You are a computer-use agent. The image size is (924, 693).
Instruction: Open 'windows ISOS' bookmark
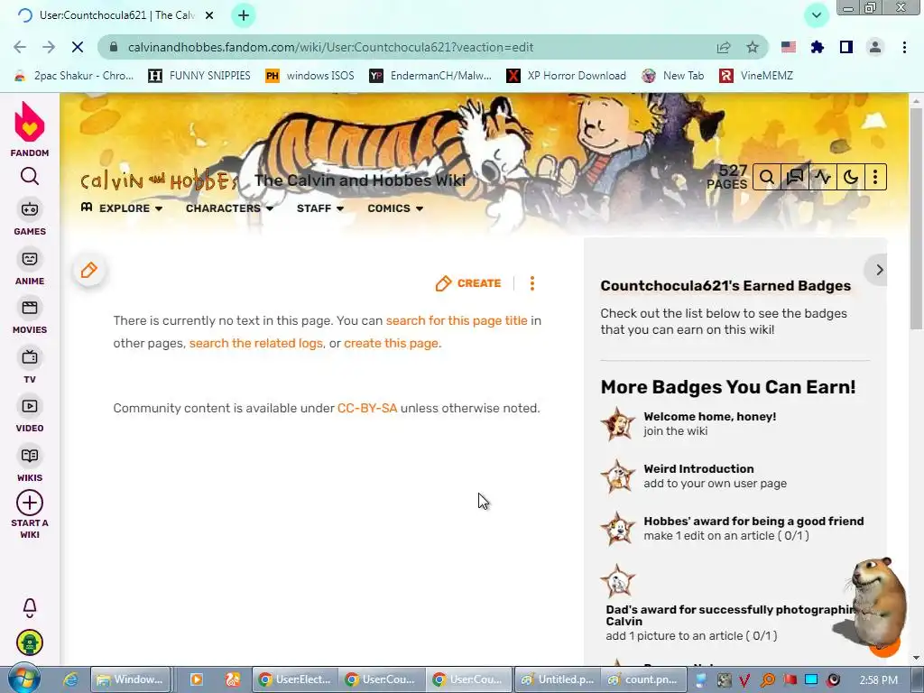pos(310,76)
